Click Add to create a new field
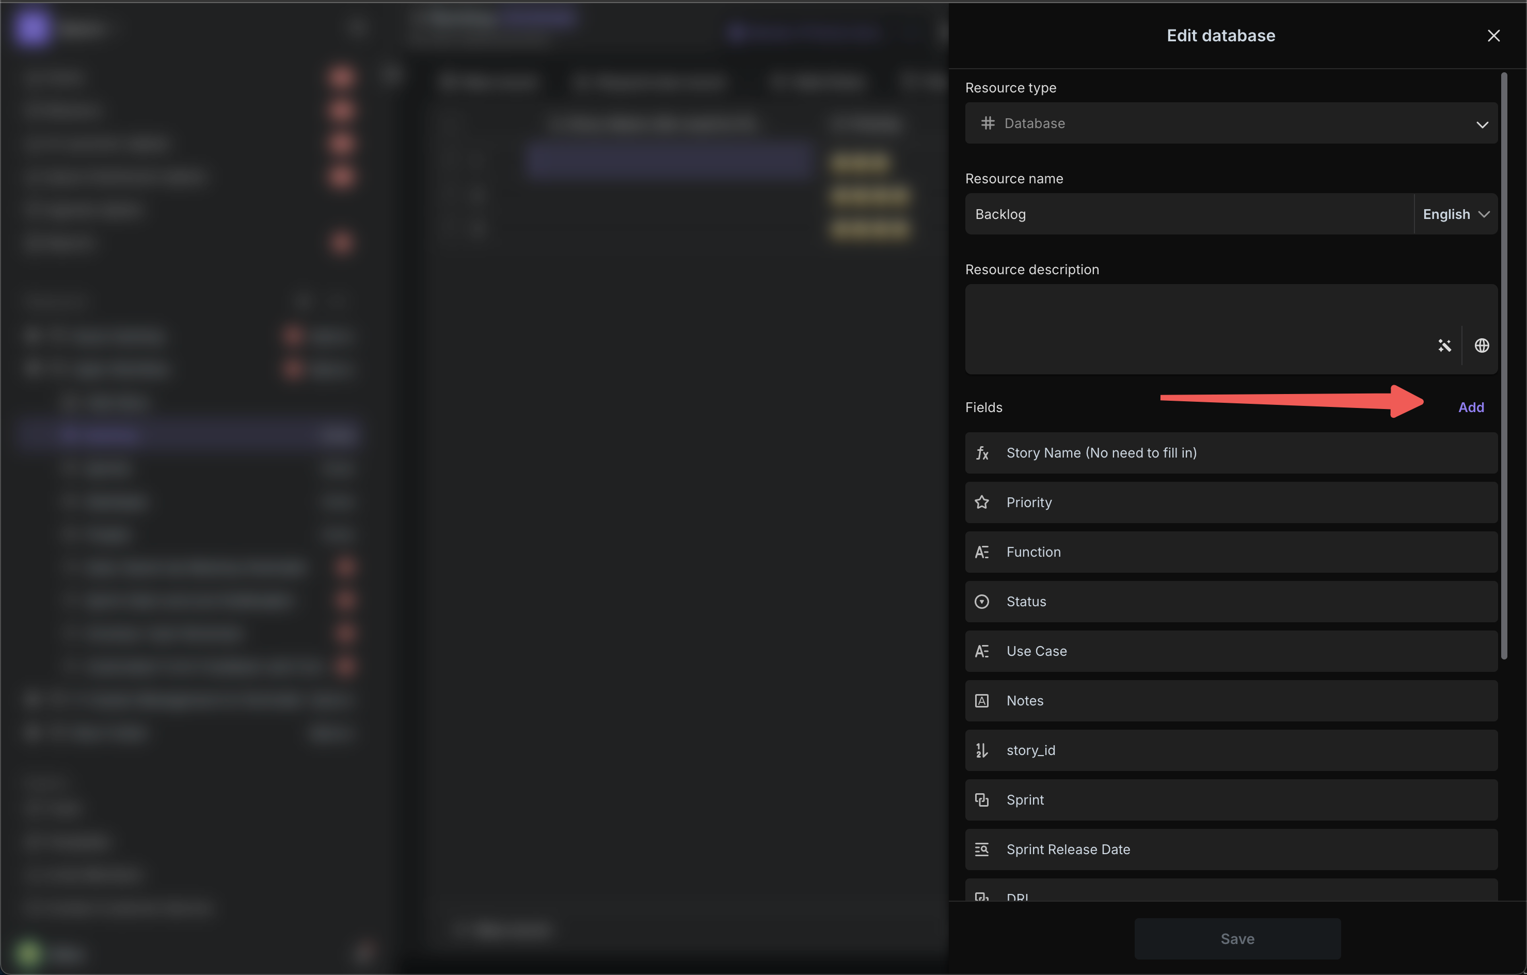 pyautogui.click(x=1471, y=406)
